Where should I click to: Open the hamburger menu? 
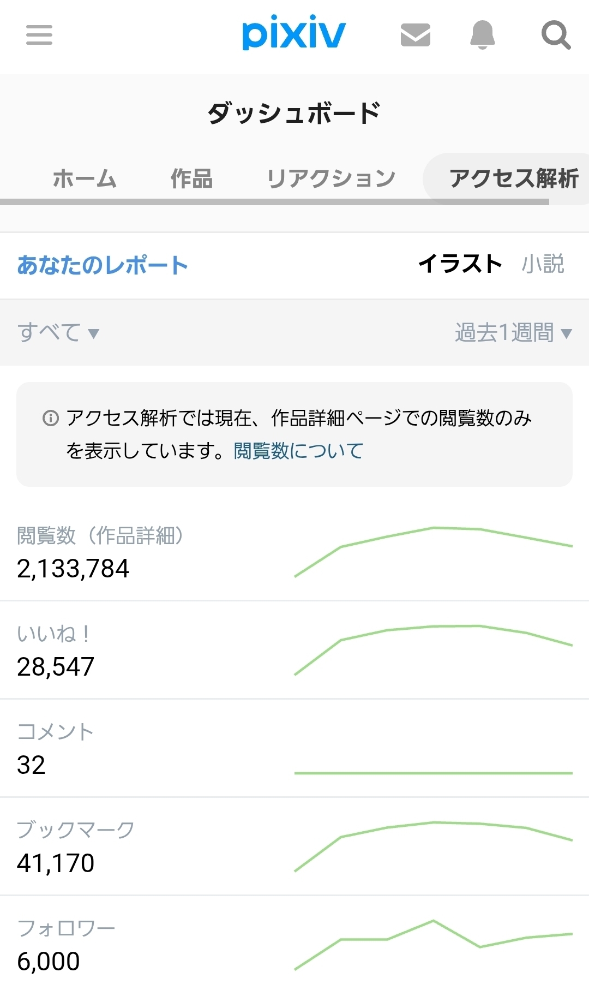click(39, 35)
